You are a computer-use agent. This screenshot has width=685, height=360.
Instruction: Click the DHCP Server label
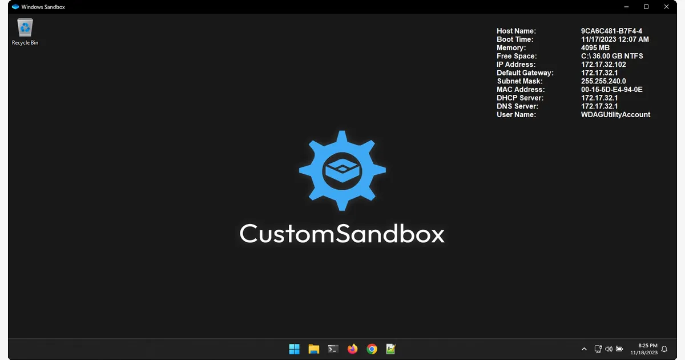pos(519,98)
